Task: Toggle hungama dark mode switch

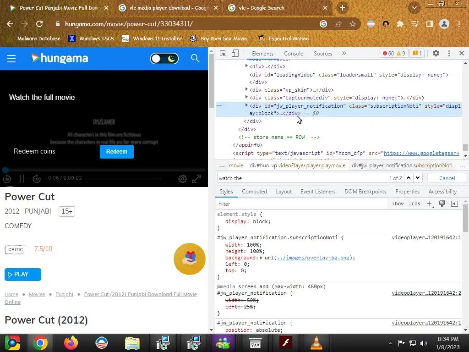Action: coord(164,59)
